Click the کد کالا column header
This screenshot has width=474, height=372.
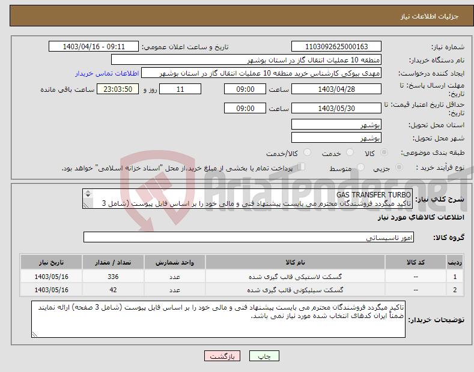tap(416, 262)
